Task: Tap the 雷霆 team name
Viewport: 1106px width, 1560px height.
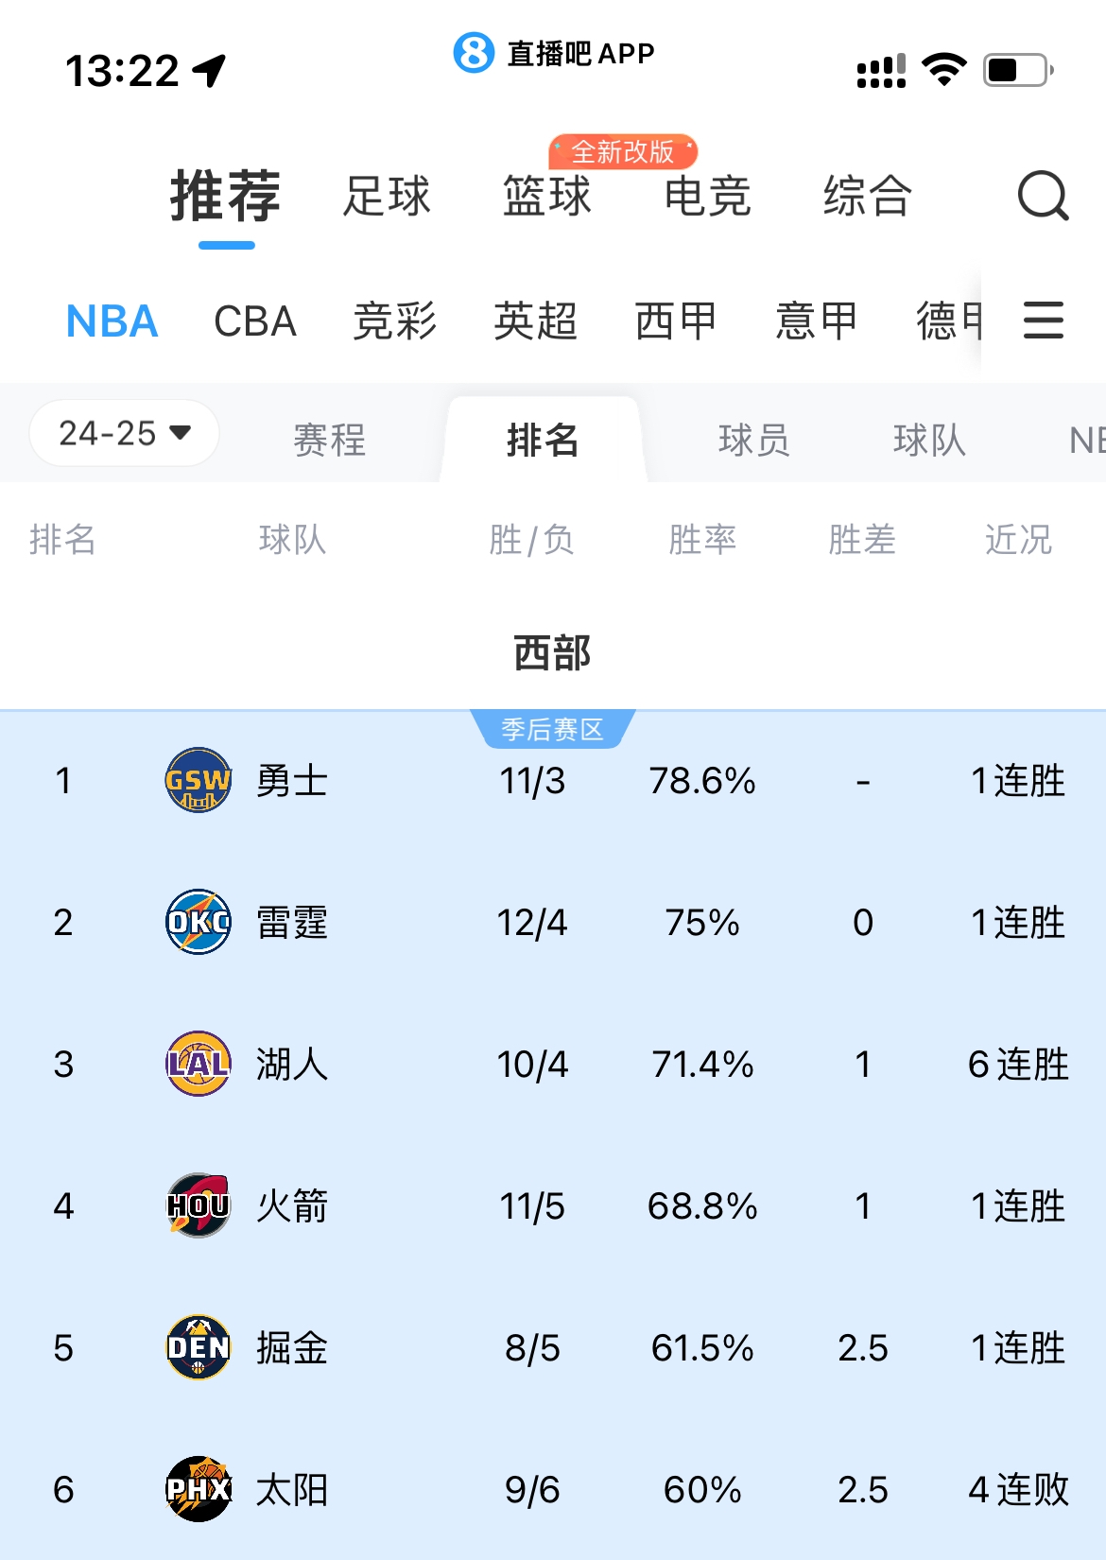Action: [x=292, y=923]
